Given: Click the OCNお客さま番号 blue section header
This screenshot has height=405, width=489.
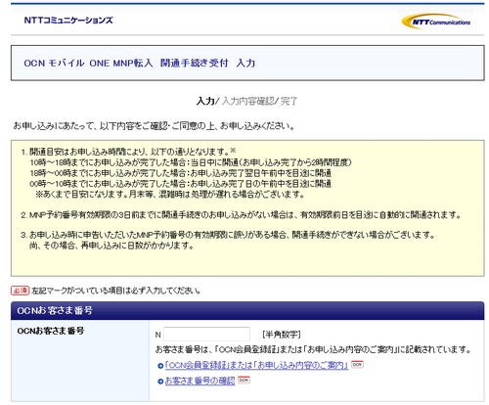Looking at the screenshot, I should [247, 310].
